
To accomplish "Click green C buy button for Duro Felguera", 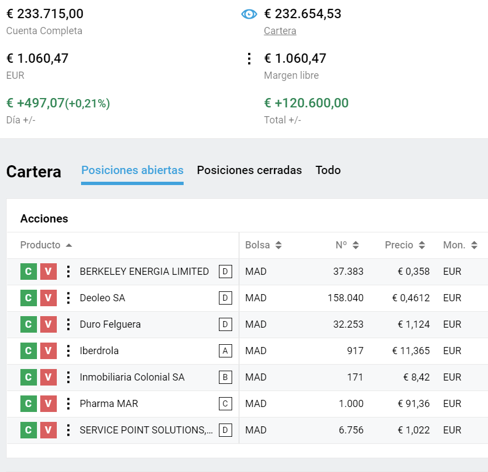I will (29, 324).
